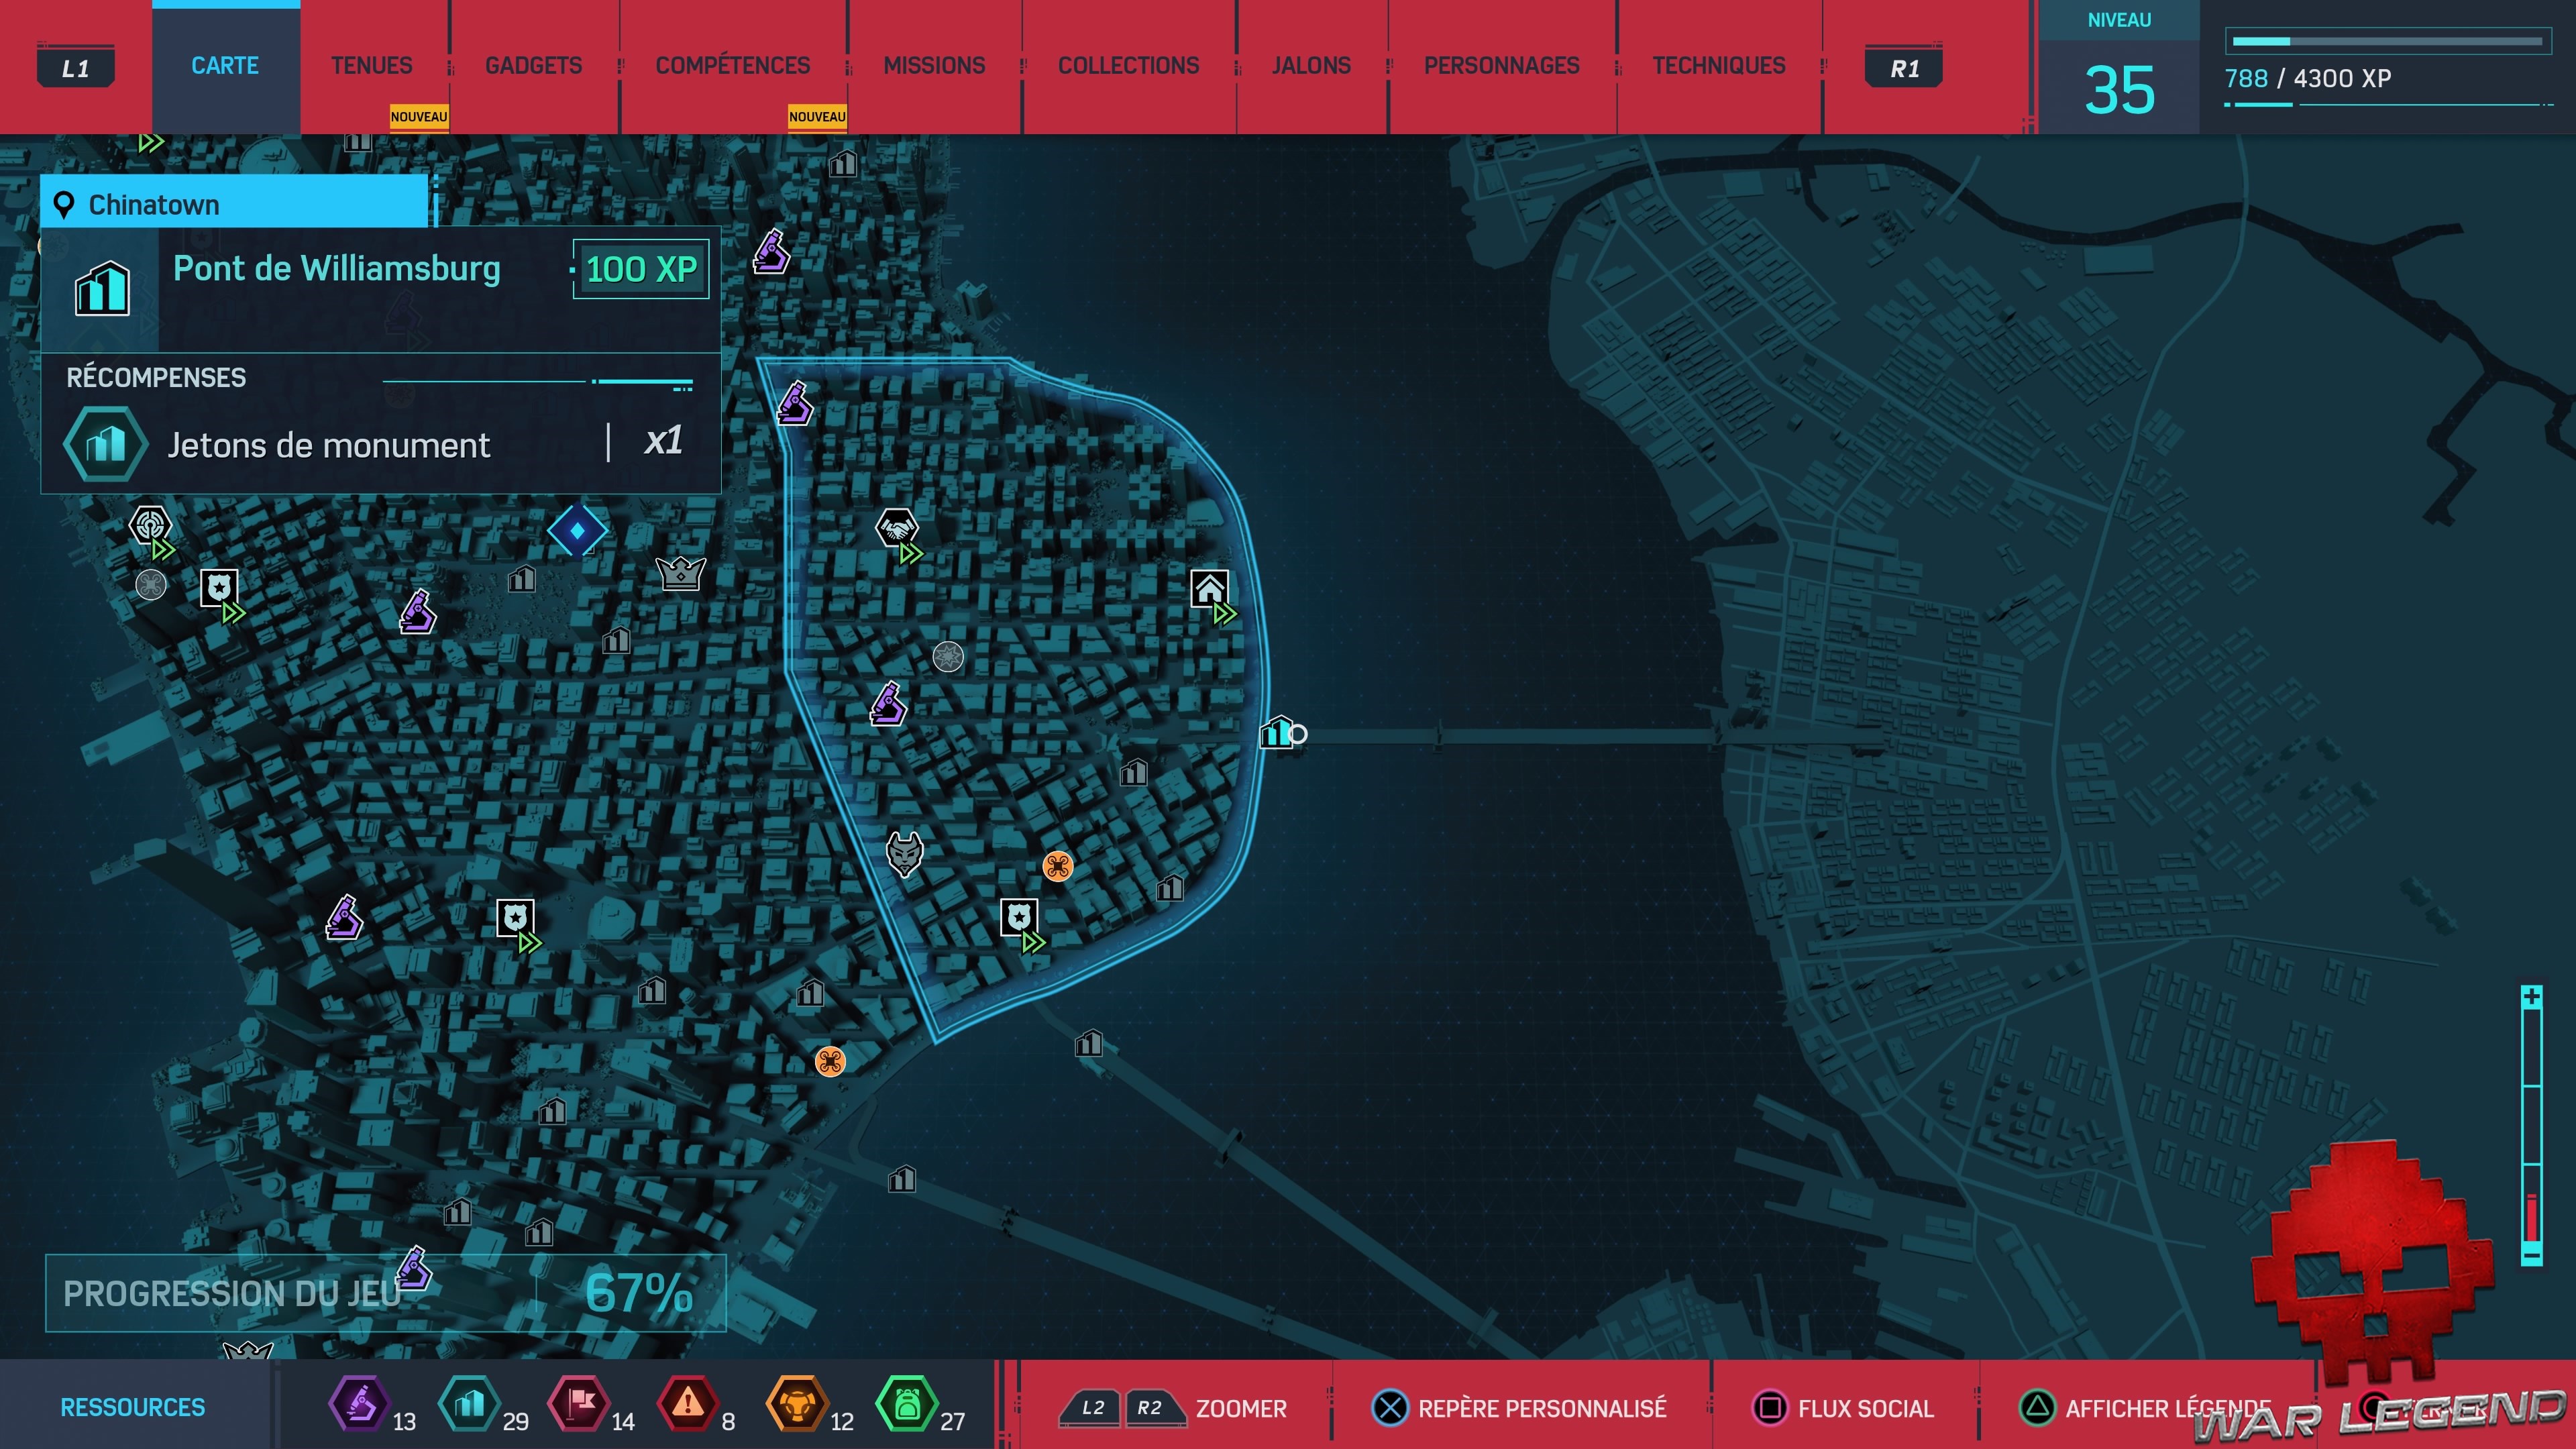Screen dimensions: 2576x1449
Task: Click the Black Cat stakeout map icon
Action: pos(904,853)
